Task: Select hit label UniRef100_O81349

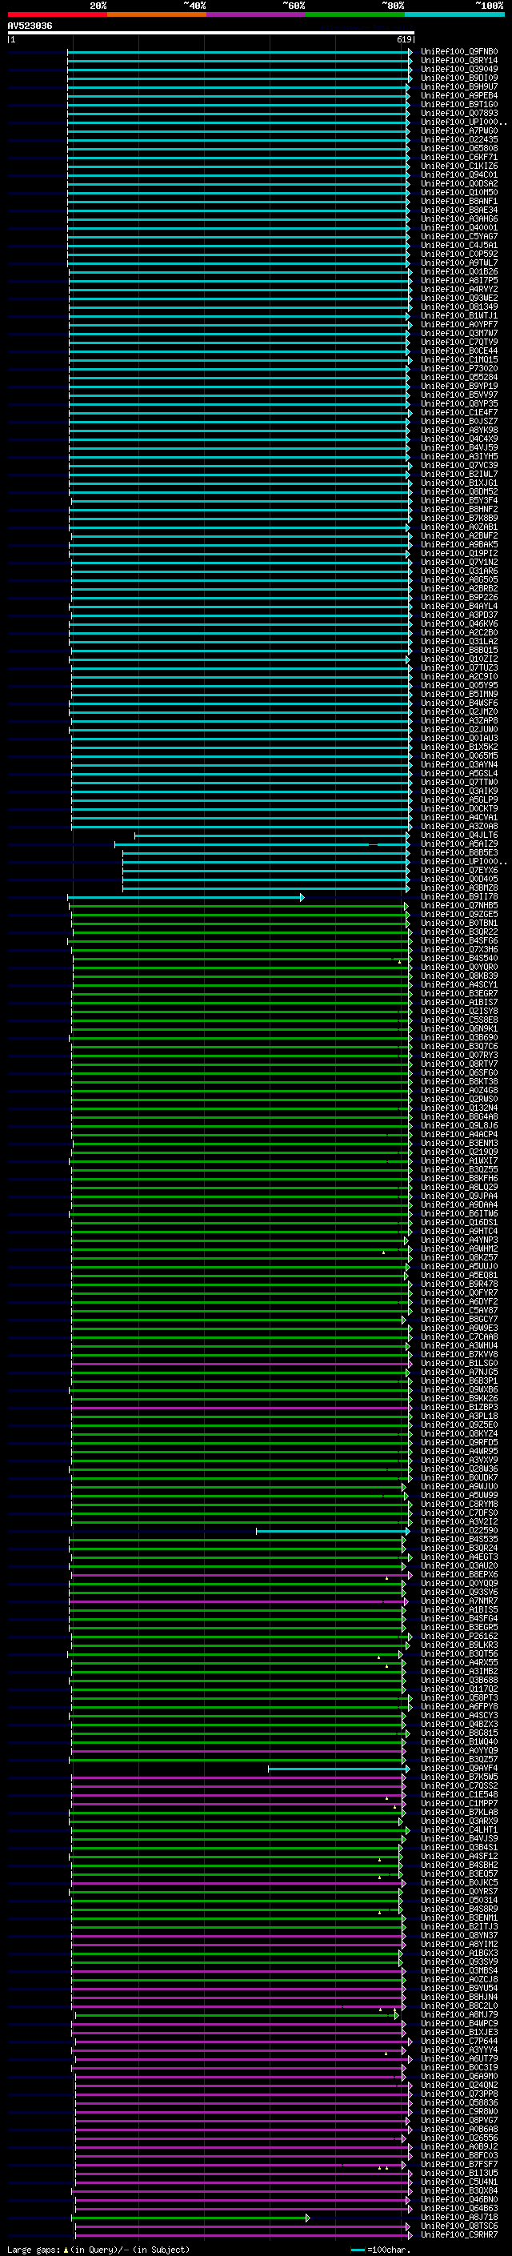Action: click(x=459, y=307)
